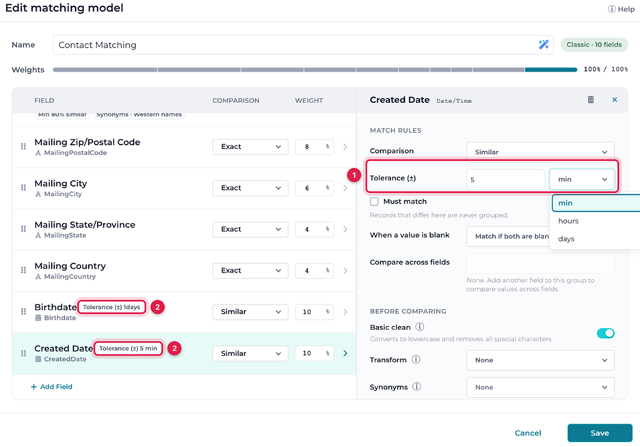
Task: Grab the drag handle for Mailing Zip/Postal Code
Action: pos(24,146)
